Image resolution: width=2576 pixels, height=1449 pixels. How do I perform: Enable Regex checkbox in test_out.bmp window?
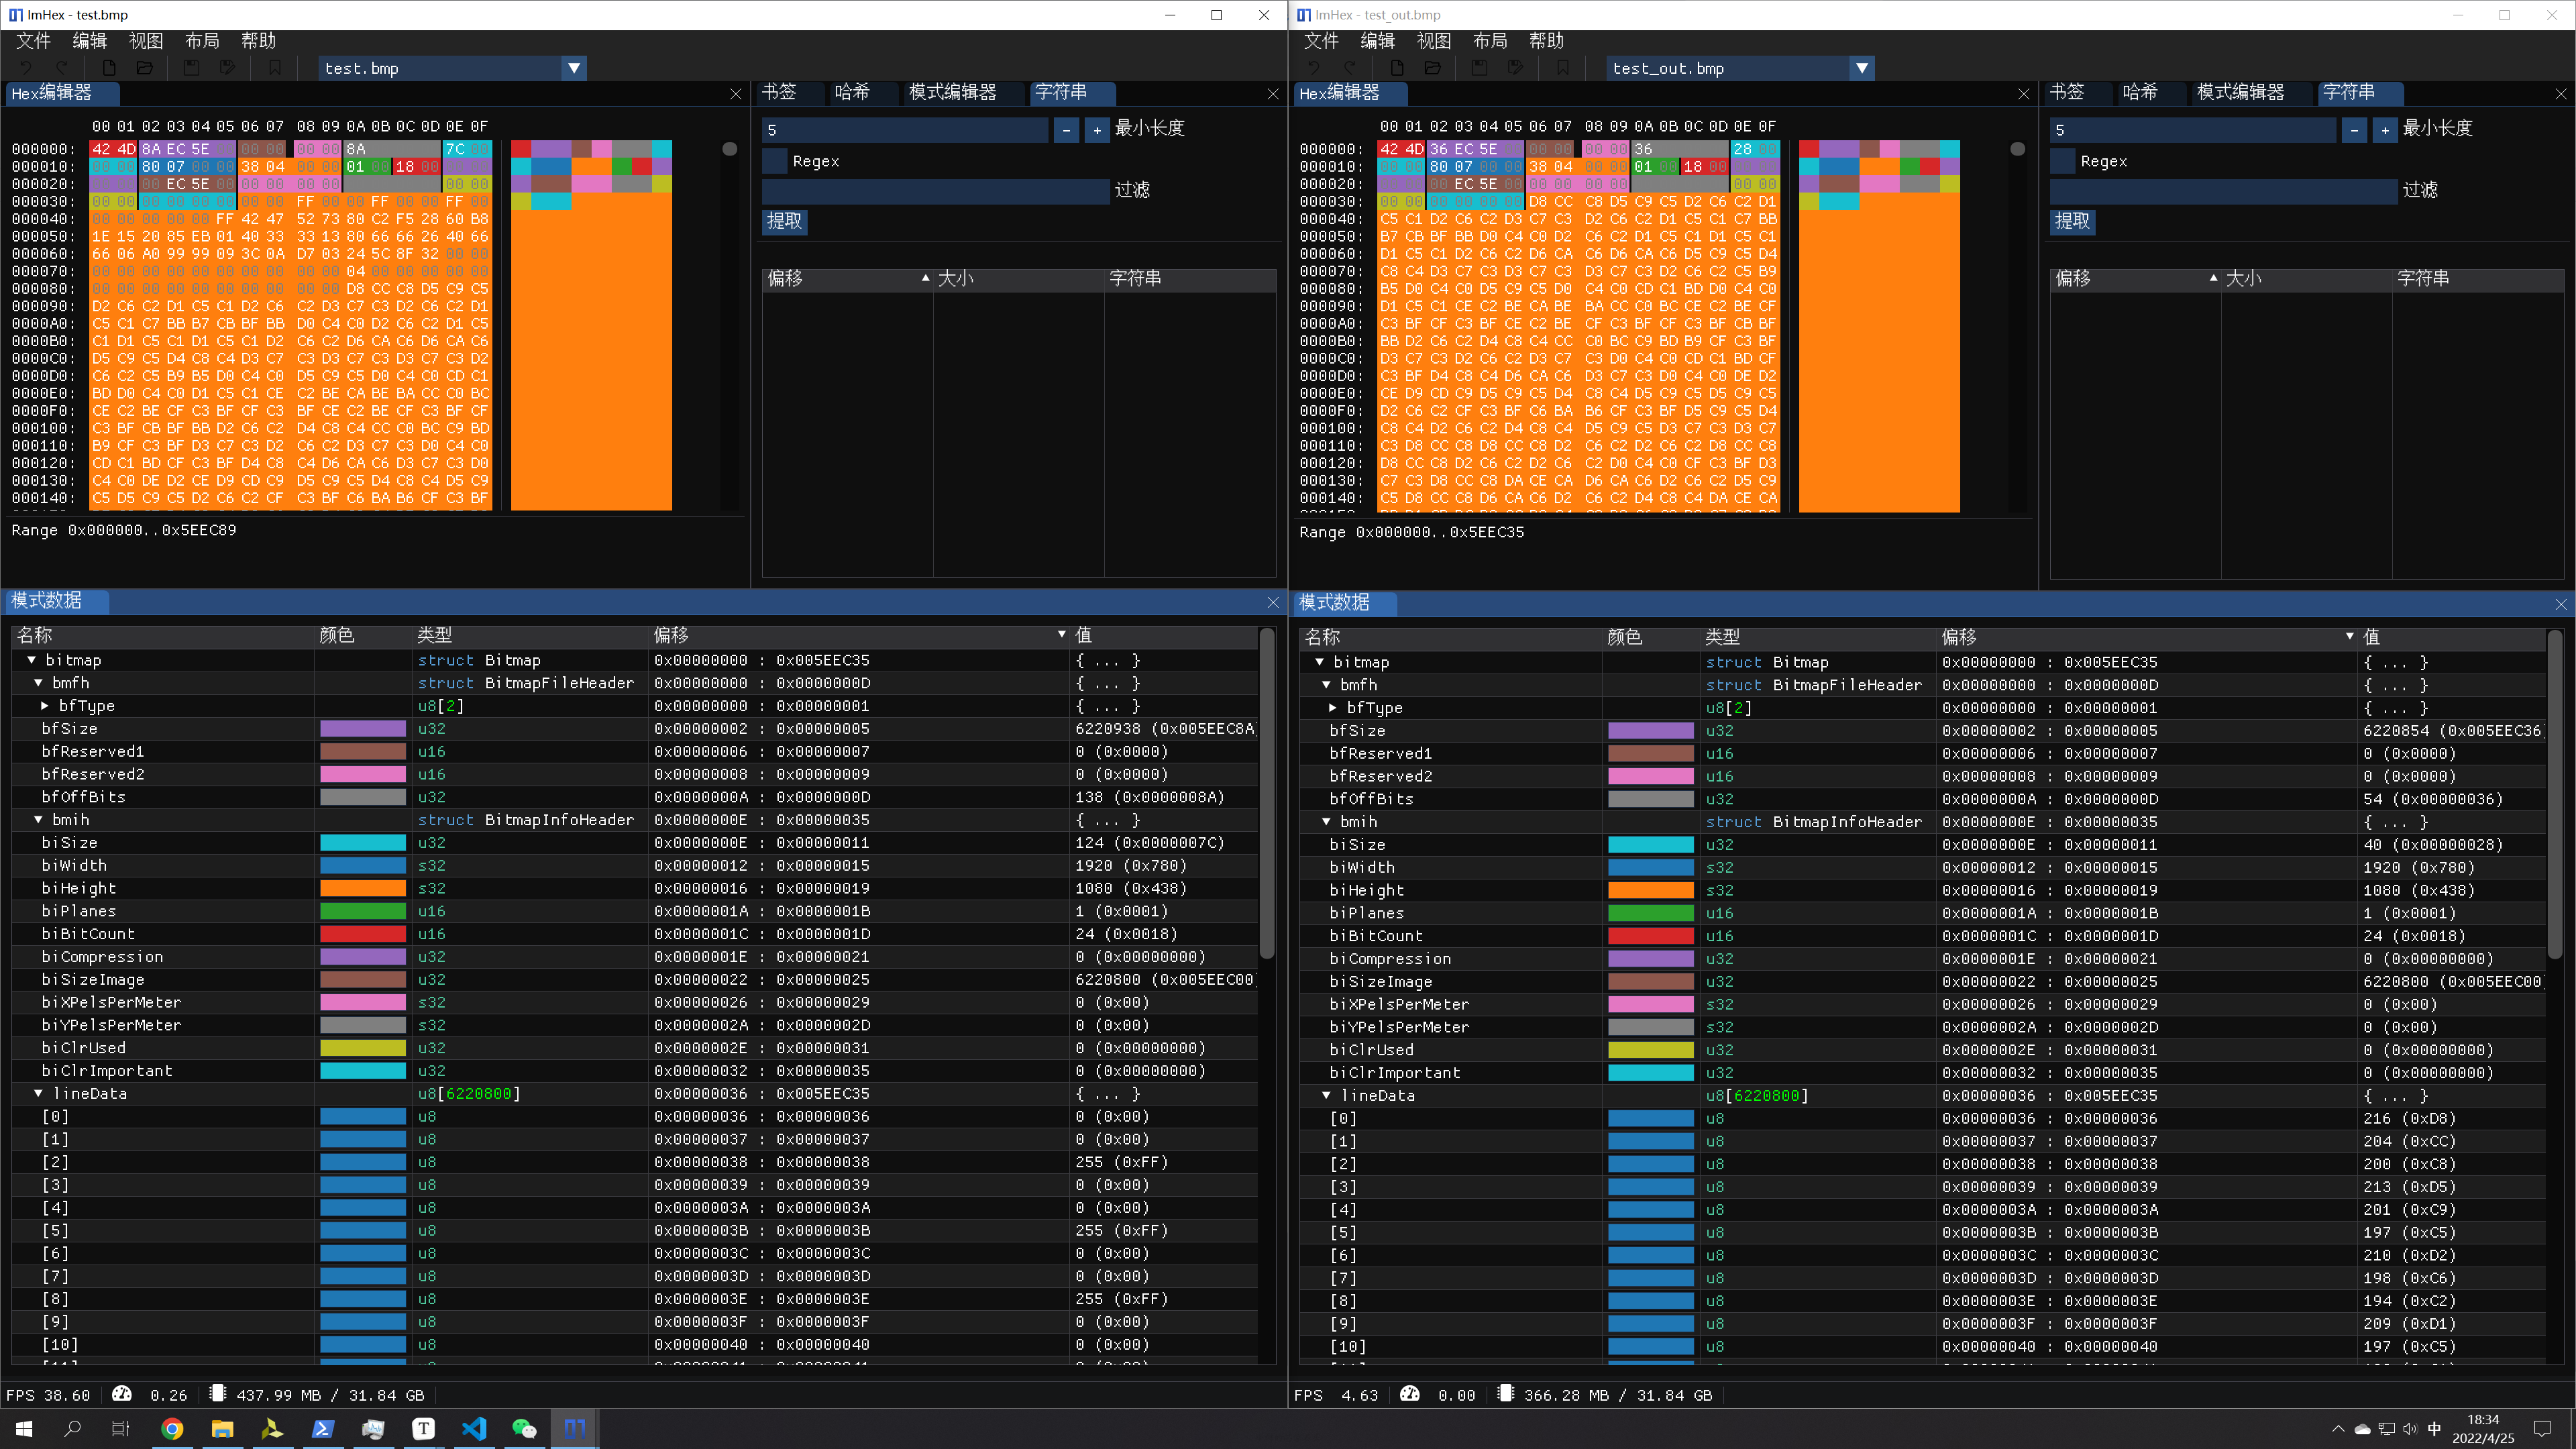click(2063, 161)
